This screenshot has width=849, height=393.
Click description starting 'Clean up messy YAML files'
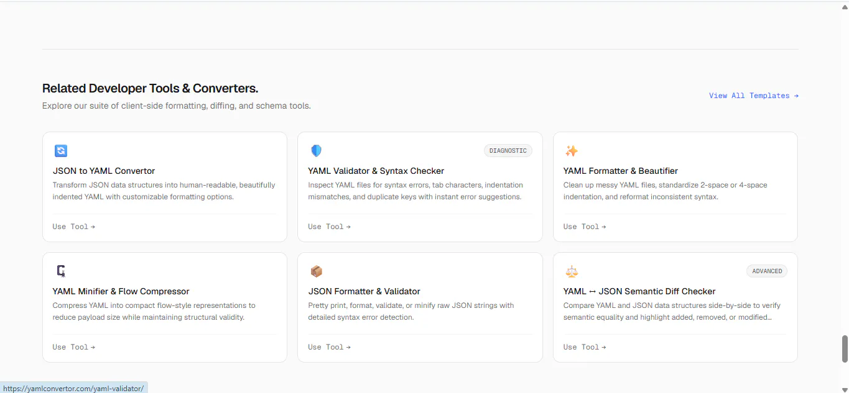click(666, 191)
